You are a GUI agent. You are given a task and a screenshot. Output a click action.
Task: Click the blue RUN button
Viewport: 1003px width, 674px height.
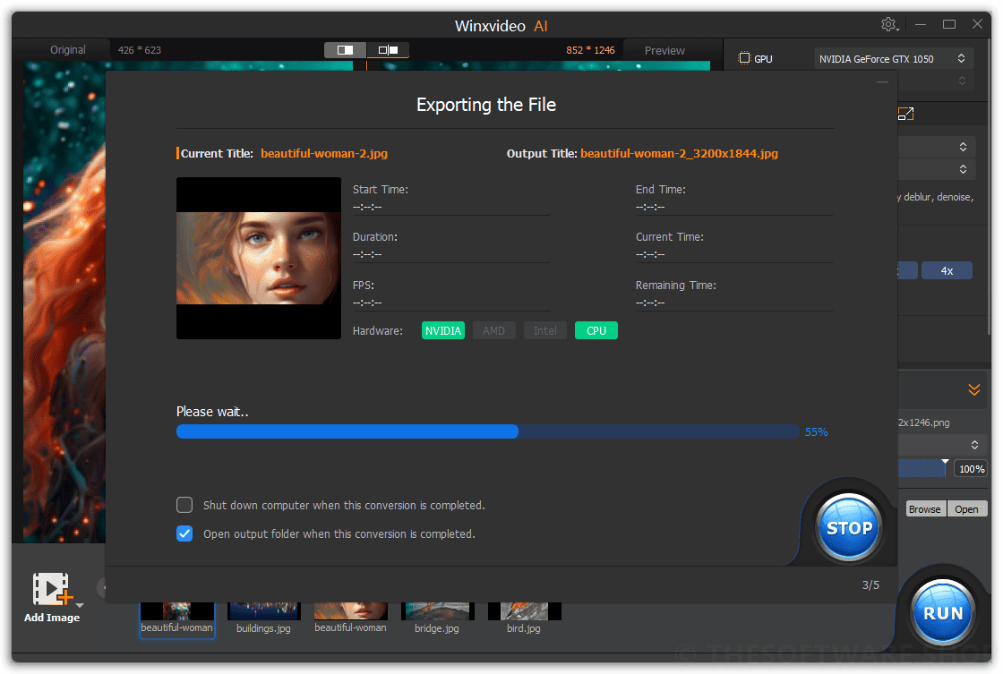tap(944, 612)
